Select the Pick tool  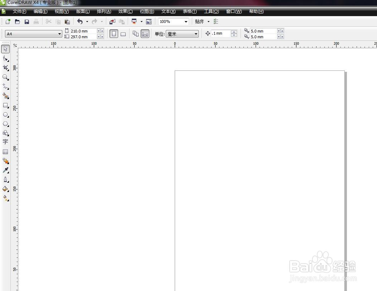[x=6, y=49]
